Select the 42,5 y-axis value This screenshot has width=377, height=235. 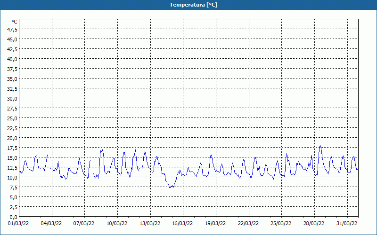click(13, 49)
